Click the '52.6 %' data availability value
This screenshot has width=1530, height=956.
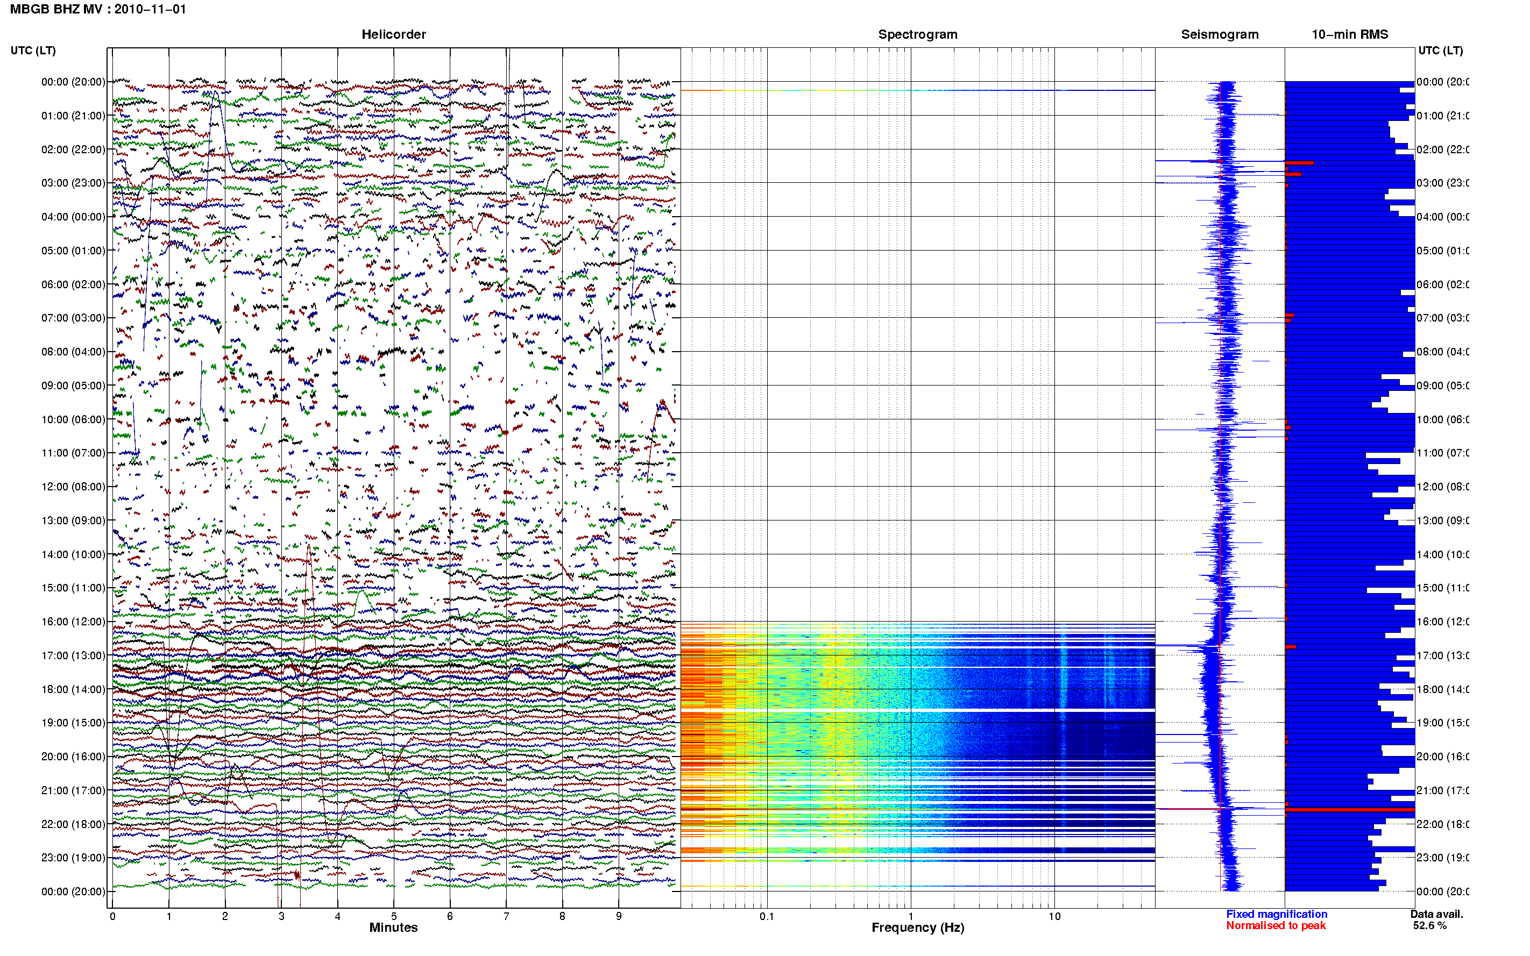tap(1429, 926)
